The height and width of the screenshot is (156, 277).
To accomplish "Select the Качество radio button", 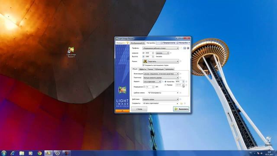I will pos(165,81).
